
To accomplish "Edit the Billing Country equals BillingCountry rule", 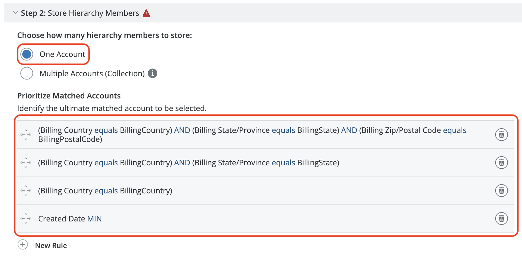I will [x=105, y=191].
